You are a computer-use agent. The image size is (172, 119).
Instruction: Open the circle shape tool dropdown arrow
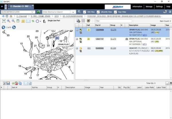click(41, 21)
